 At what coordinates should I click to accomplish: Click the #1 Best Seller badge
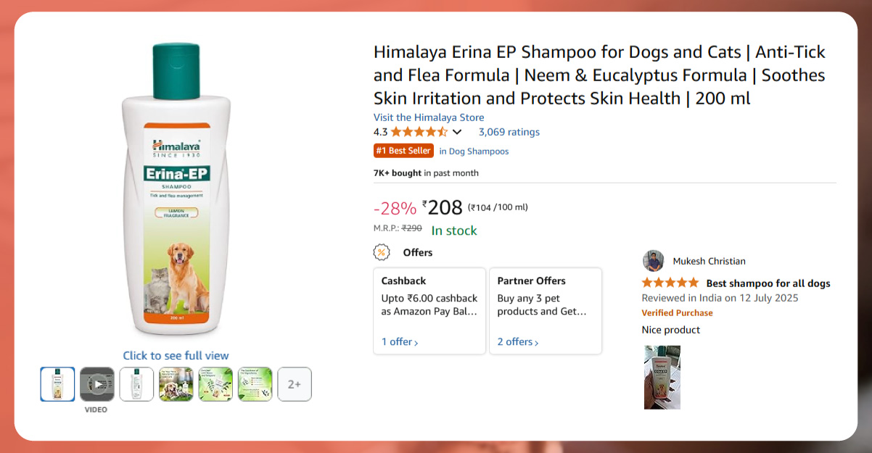pos(403,151)
